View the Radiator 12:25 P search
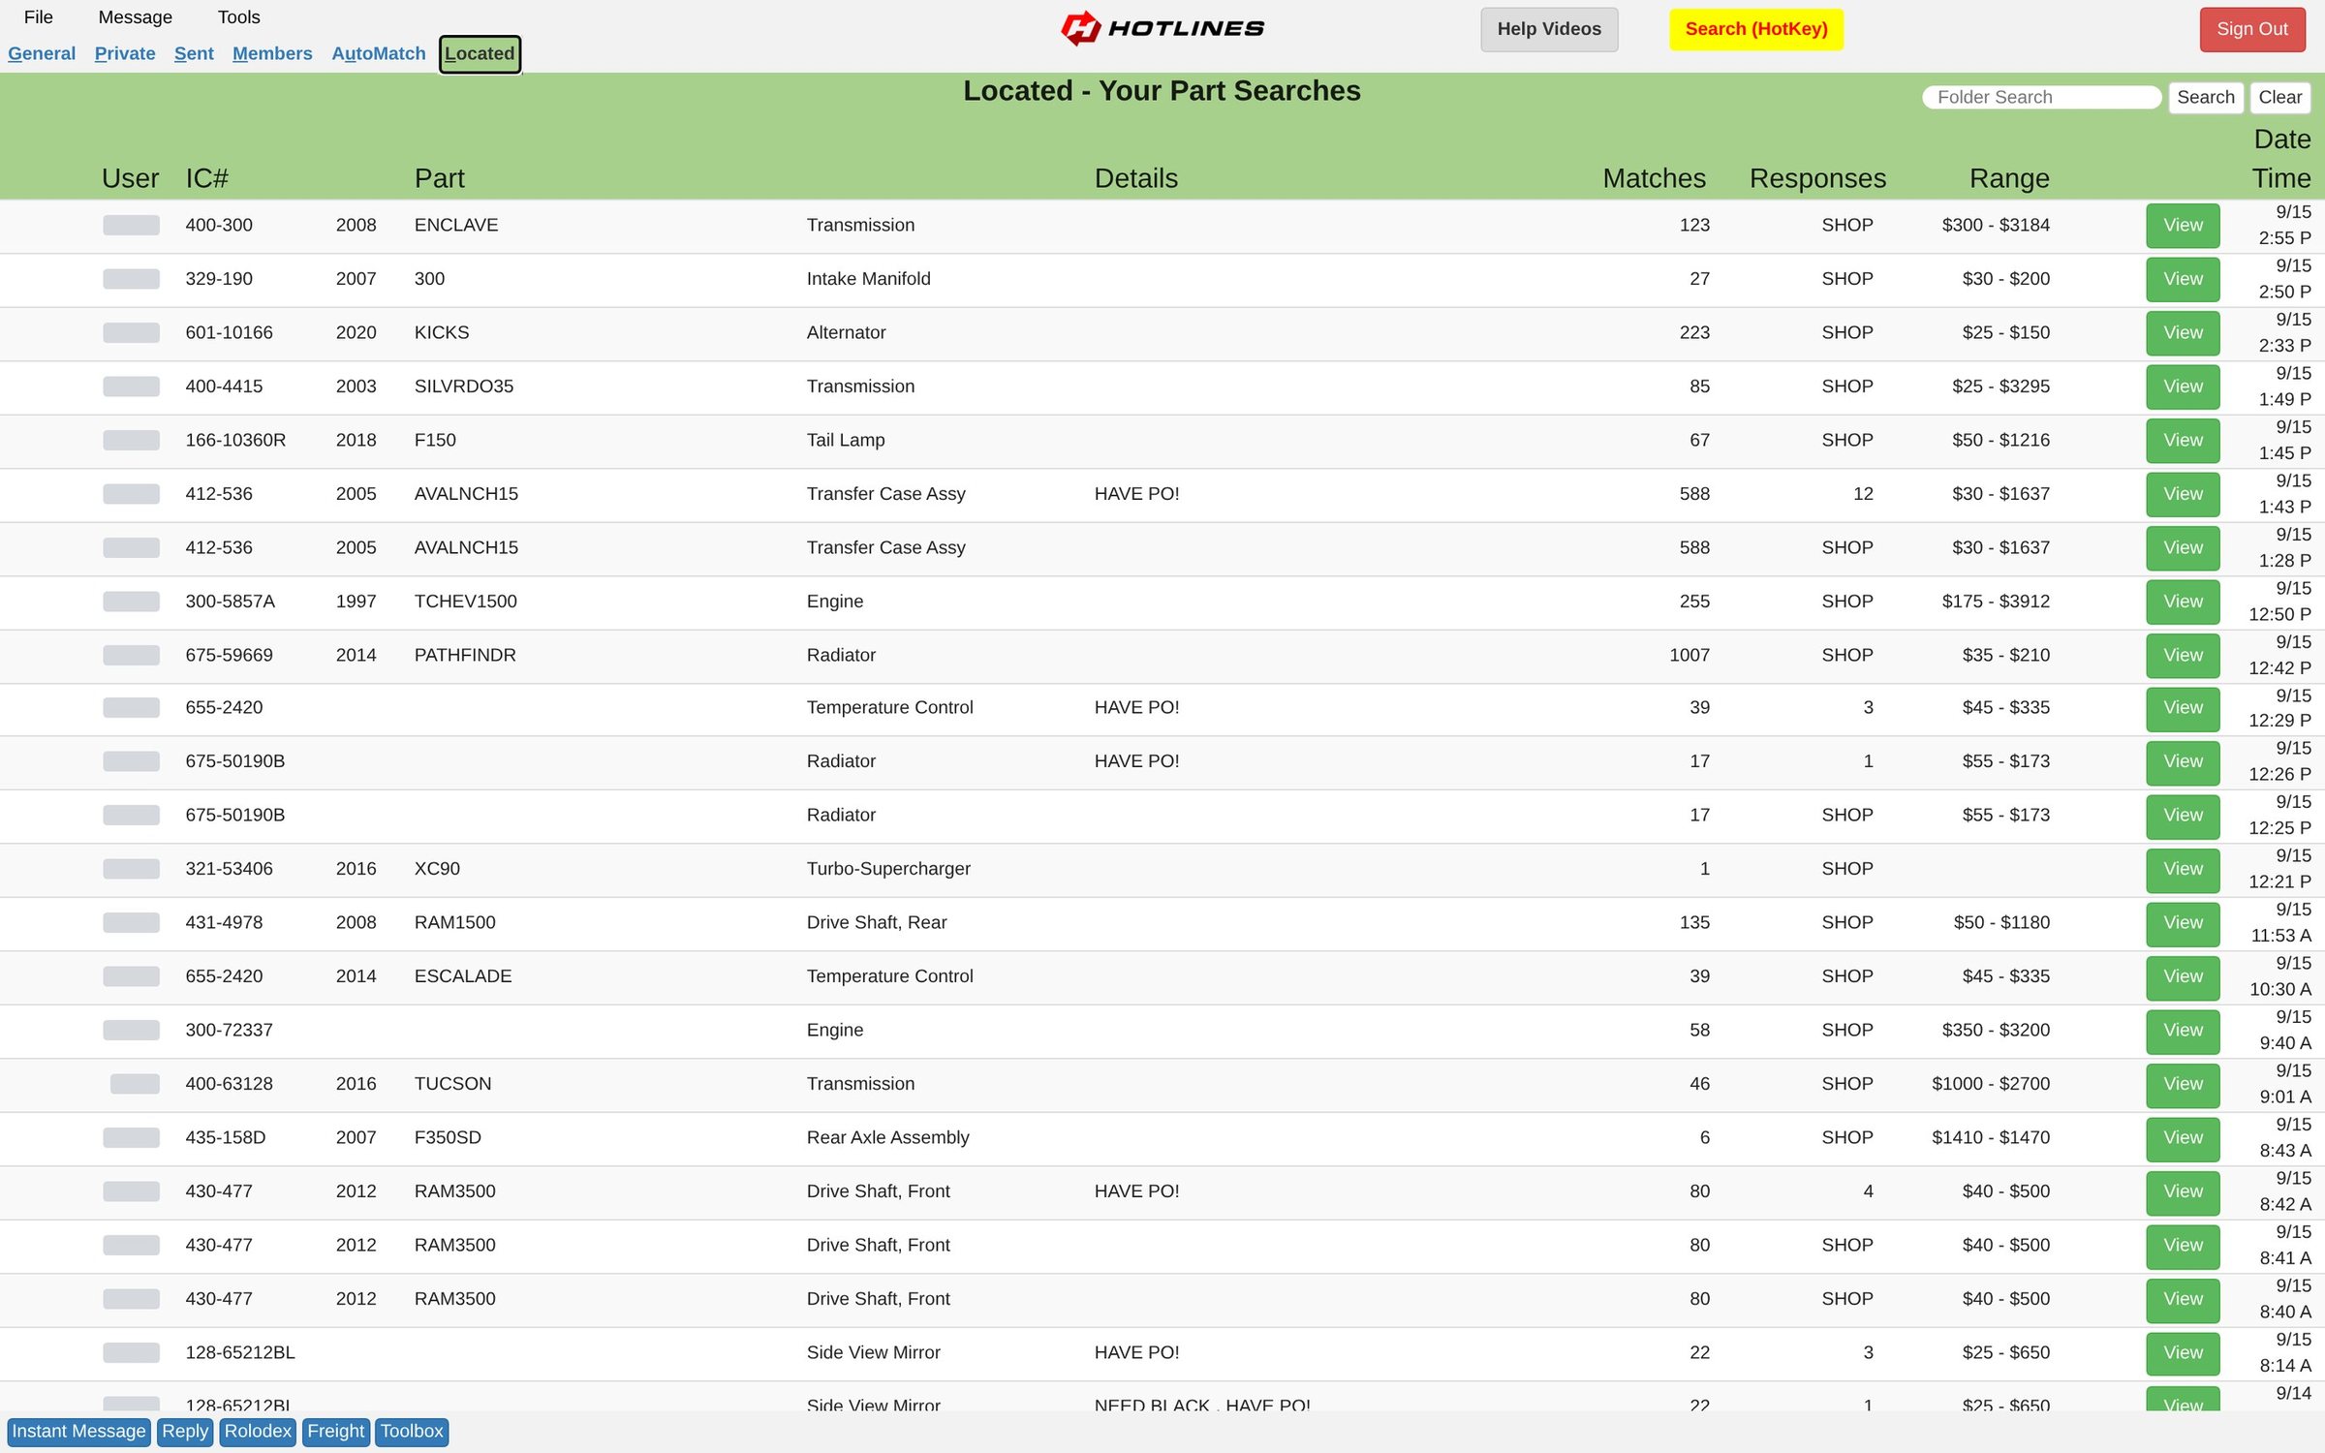 coord(2183,816)
